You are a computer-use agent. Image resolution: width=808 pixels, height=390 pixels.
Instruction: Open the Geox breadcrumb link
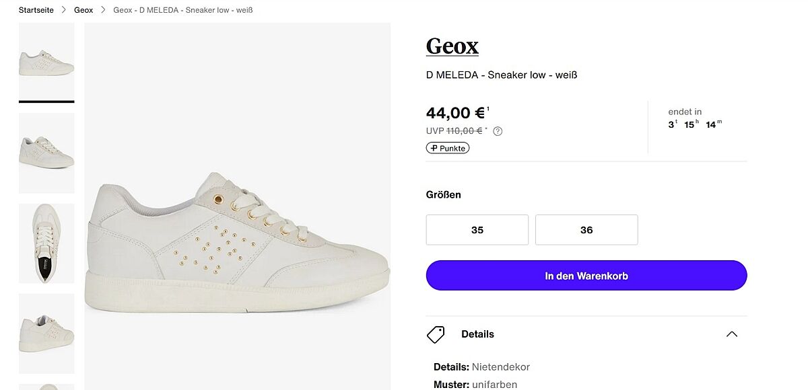pos(83,10)
